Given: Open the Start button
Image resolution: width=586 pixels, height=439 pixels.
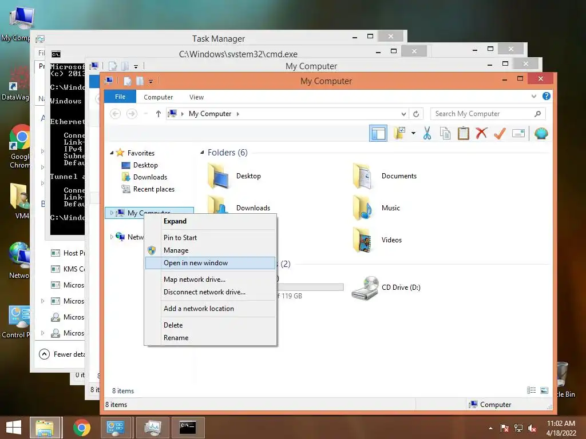Looking at the screenshot, I should [x=14, y=428].
